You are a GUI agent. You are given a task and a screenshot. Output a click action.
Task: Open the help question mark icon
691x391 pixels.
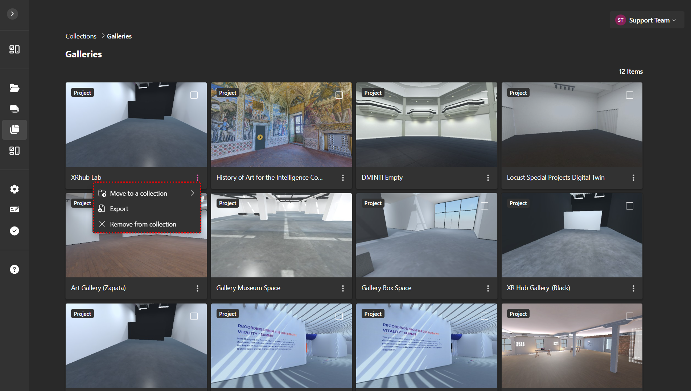tap(15, 269)
